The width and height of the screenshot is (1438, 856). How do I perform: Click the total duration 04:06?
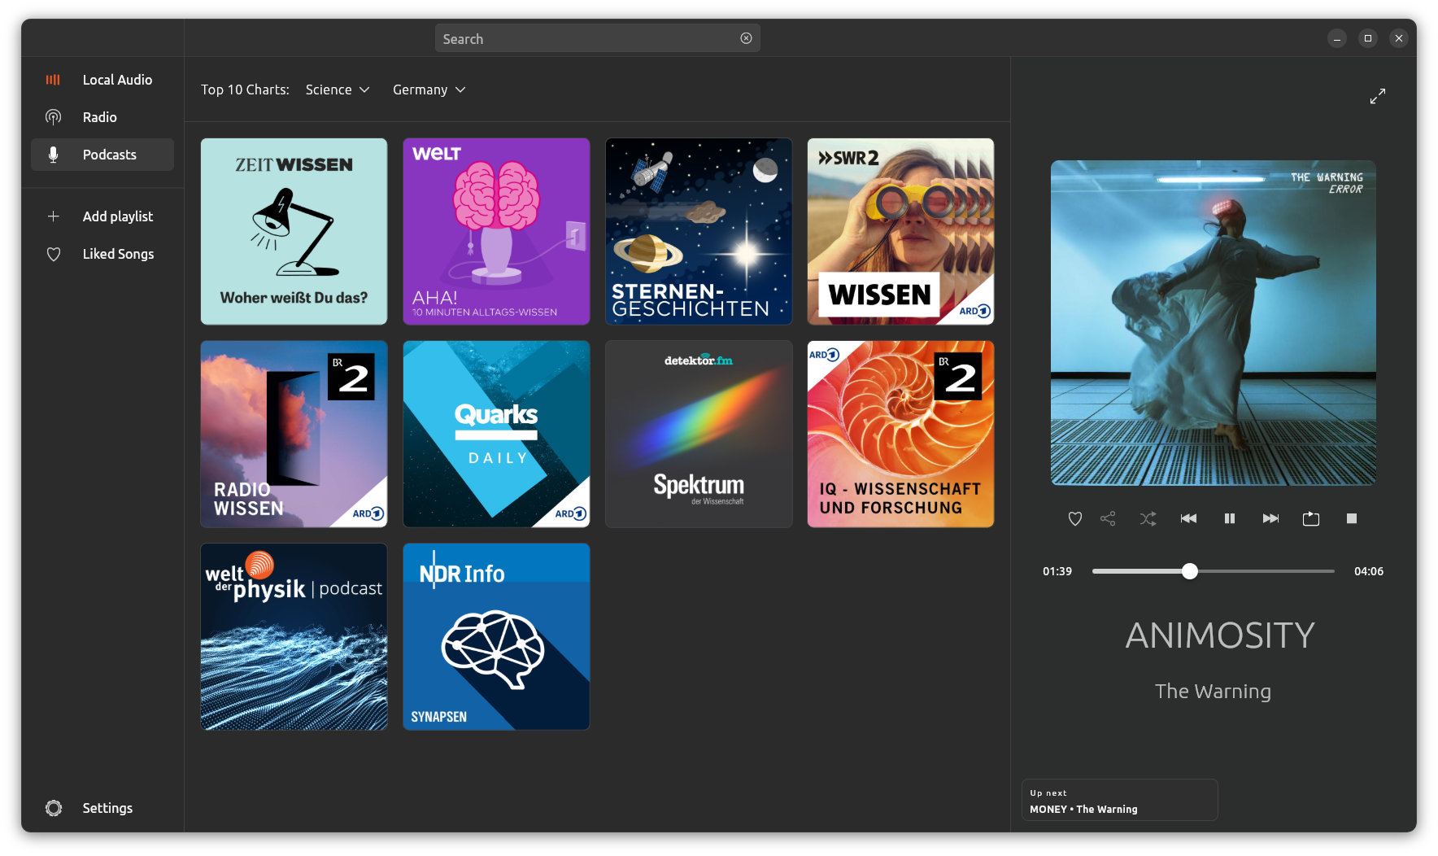click(x=1369, y=571)
